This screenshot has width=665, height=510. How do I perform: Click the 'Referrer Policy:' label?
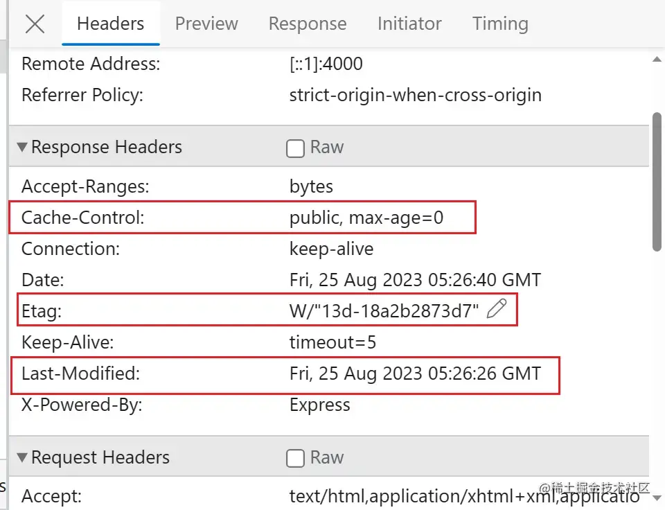[82, 95]
